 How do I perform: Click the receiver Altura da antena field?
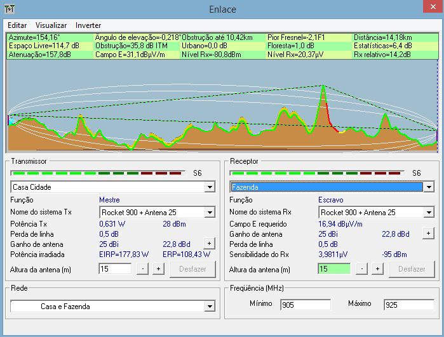[334, 269]
